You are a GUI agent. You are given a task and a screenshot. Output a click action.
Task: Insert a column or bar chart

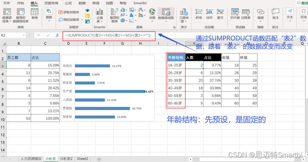123,10
